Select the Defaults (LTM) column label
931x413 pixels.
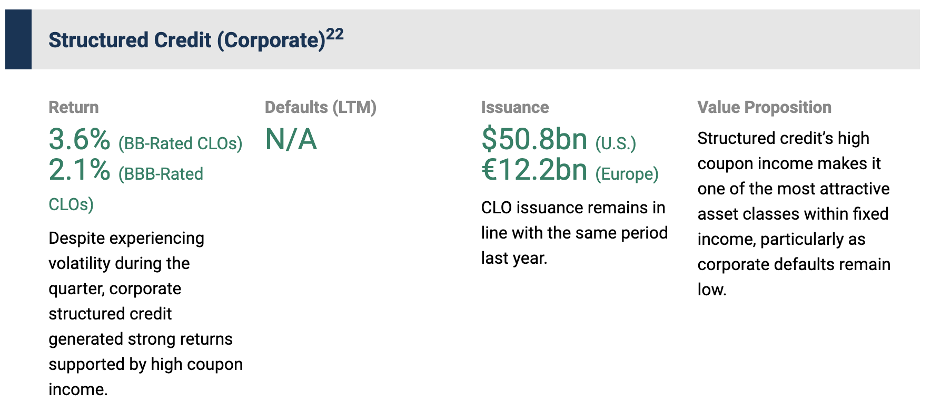click(320, 107)
